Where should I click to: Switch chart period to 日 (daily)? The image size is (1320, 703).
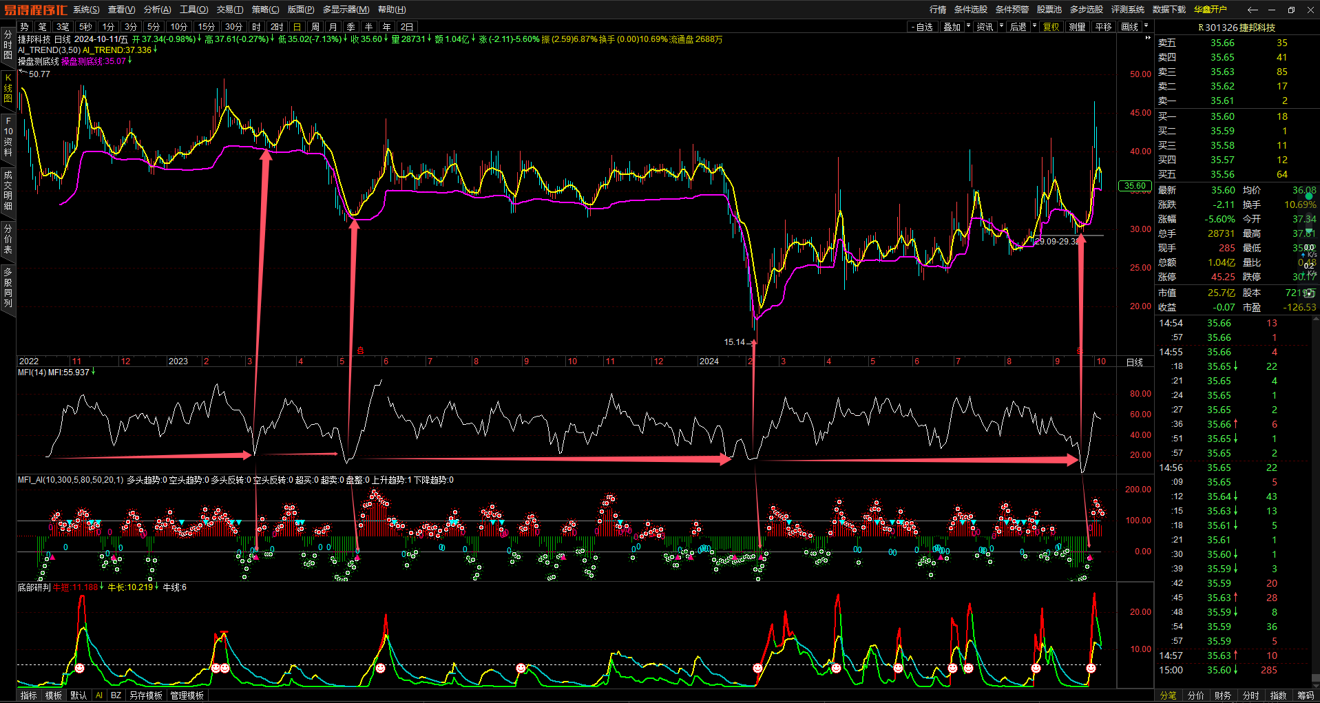(x=297, y=27)
